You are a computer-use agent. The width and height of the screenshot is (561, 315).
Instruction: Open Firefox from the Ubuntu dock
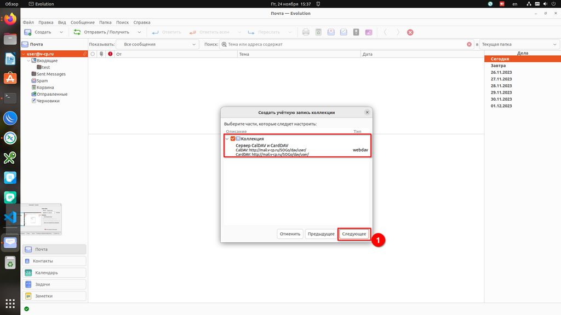(x=10, y=20)
